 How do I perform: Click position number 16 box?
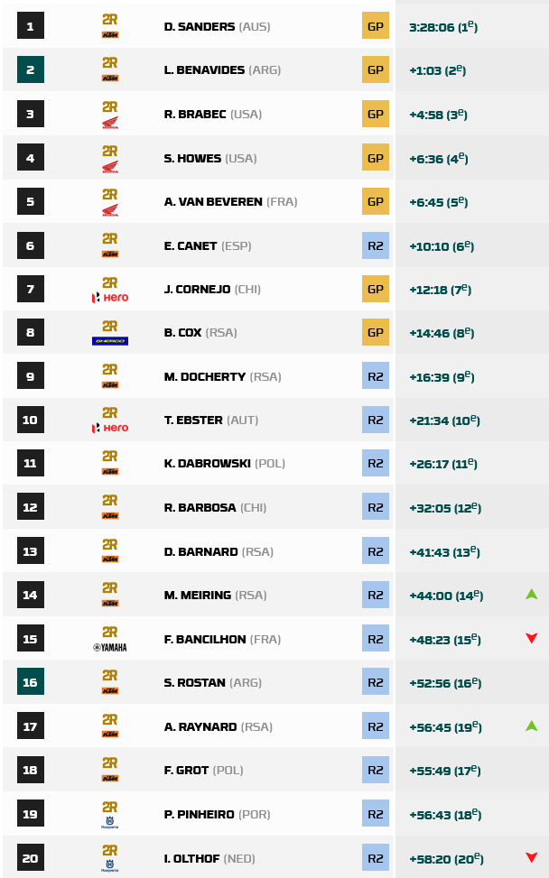30,682
